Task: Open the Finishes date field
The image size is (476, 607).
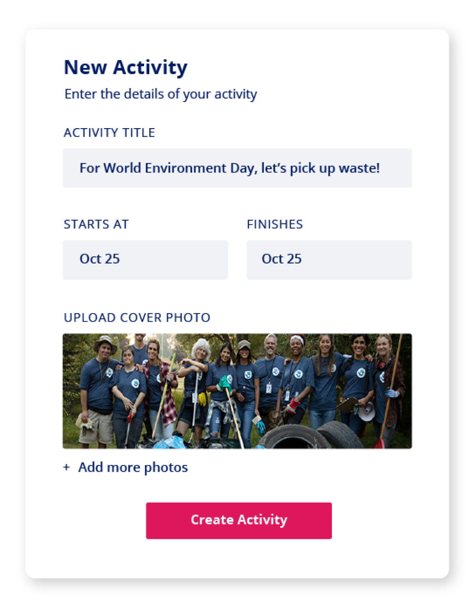Action: click(329, 260)
